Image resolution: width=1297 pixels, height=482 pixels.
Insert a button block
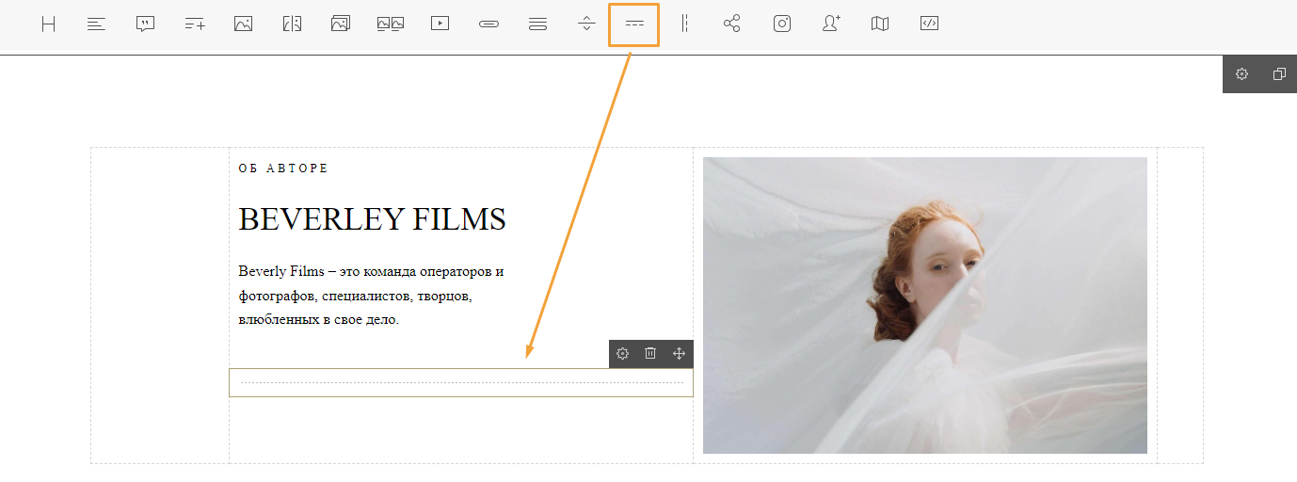pyautogui.click(x=488, y=24)
